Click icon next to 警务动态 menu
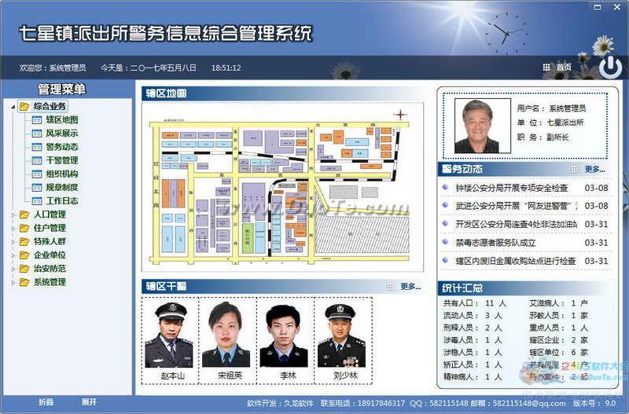Image resolution: width=629 pixels, height=414 pixels. 37,147
